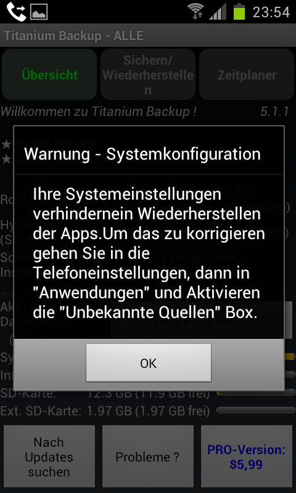Open the Zeitplaner tab
Viewport: 296px width, 493px height.
[x=247, y=75]
